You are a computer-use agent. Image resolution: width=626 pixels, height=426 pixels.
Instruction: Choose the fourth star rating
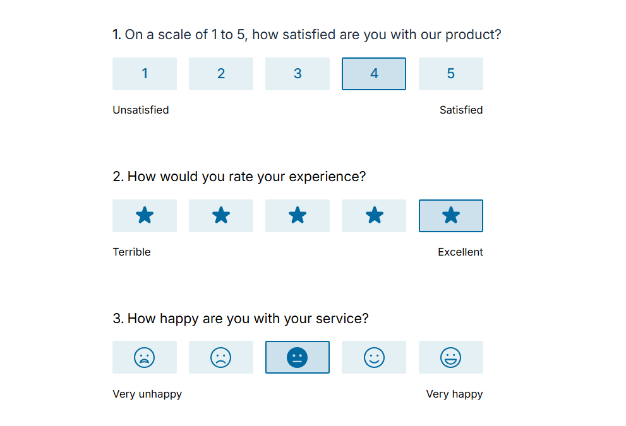pyautogui.click(x=374, y=216)
